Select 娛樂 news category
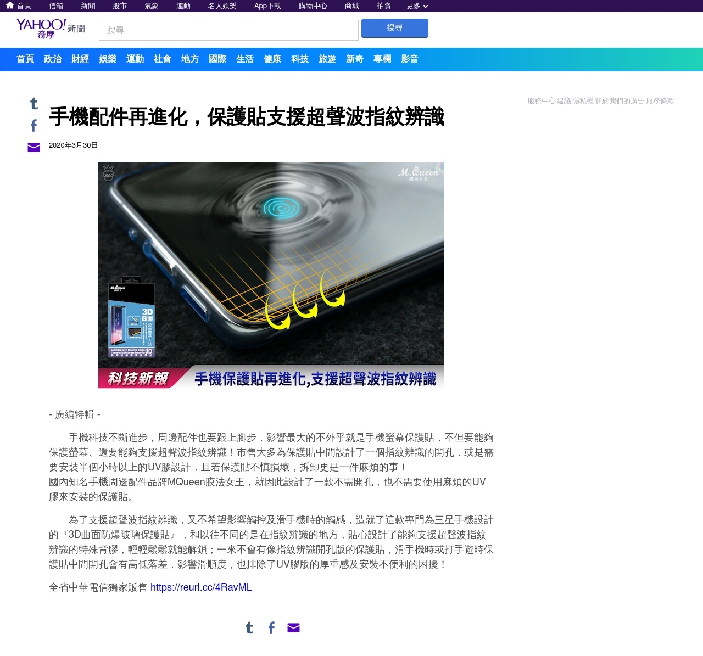Screen dimensions: 703x656 point(108,59)
